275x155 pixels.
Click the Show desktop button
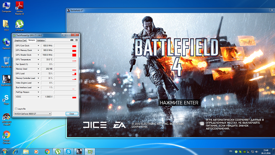(274, 152)
